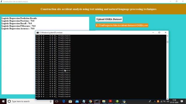Image resolution: width=186 pixels, height=104 pixels.
Task: Open the green round taskbar app icon
Action: pyautogui.click(x=117, y=101)
